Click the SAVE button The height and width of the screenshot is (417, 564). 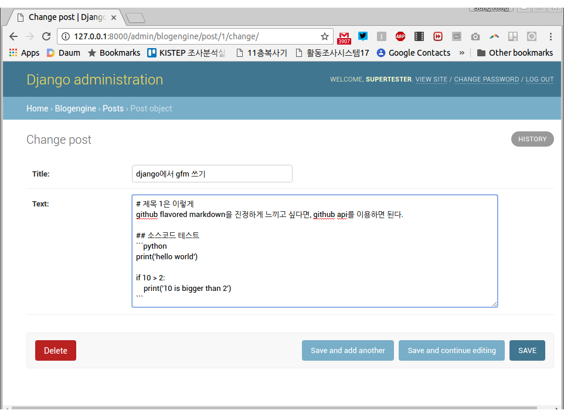(x=527, y=351)
